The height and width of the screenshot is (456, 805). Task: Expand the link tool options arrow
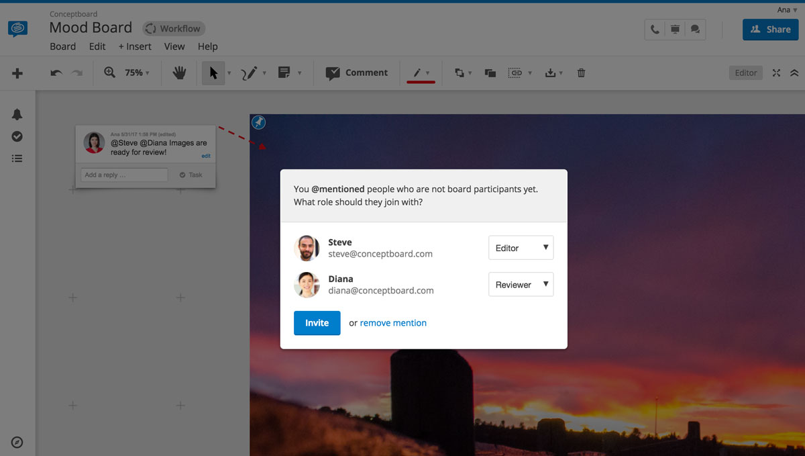pyautogui.click(x=530, y=73)
